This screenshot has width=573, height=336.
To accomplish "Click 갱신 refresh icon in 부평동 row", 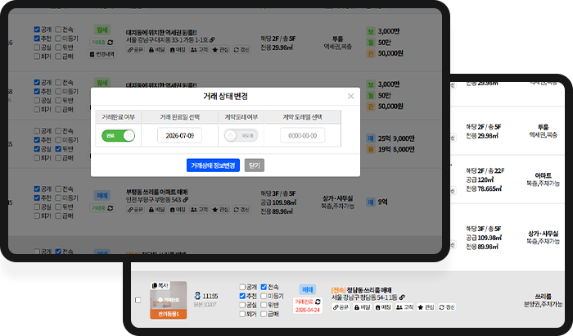I will 241,210.
